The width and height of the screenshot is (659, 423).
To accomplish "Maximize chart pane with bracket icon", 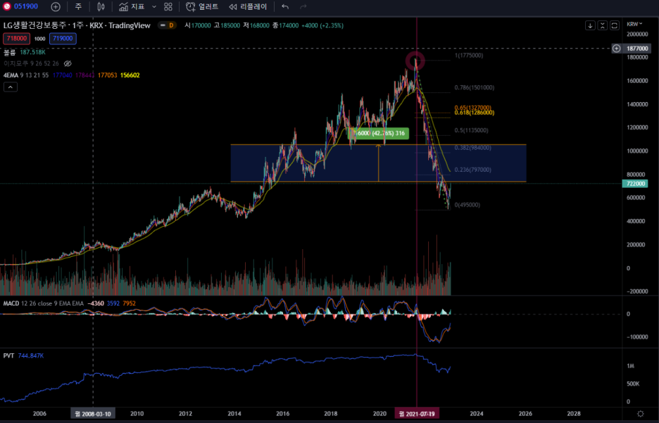I will coord(615,25).
